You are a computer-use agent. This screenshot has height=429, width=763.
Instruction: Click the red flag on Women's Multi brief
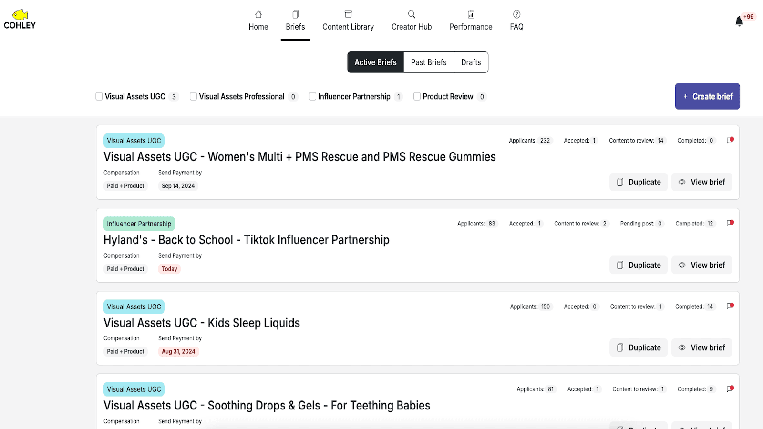coord(730,140)
